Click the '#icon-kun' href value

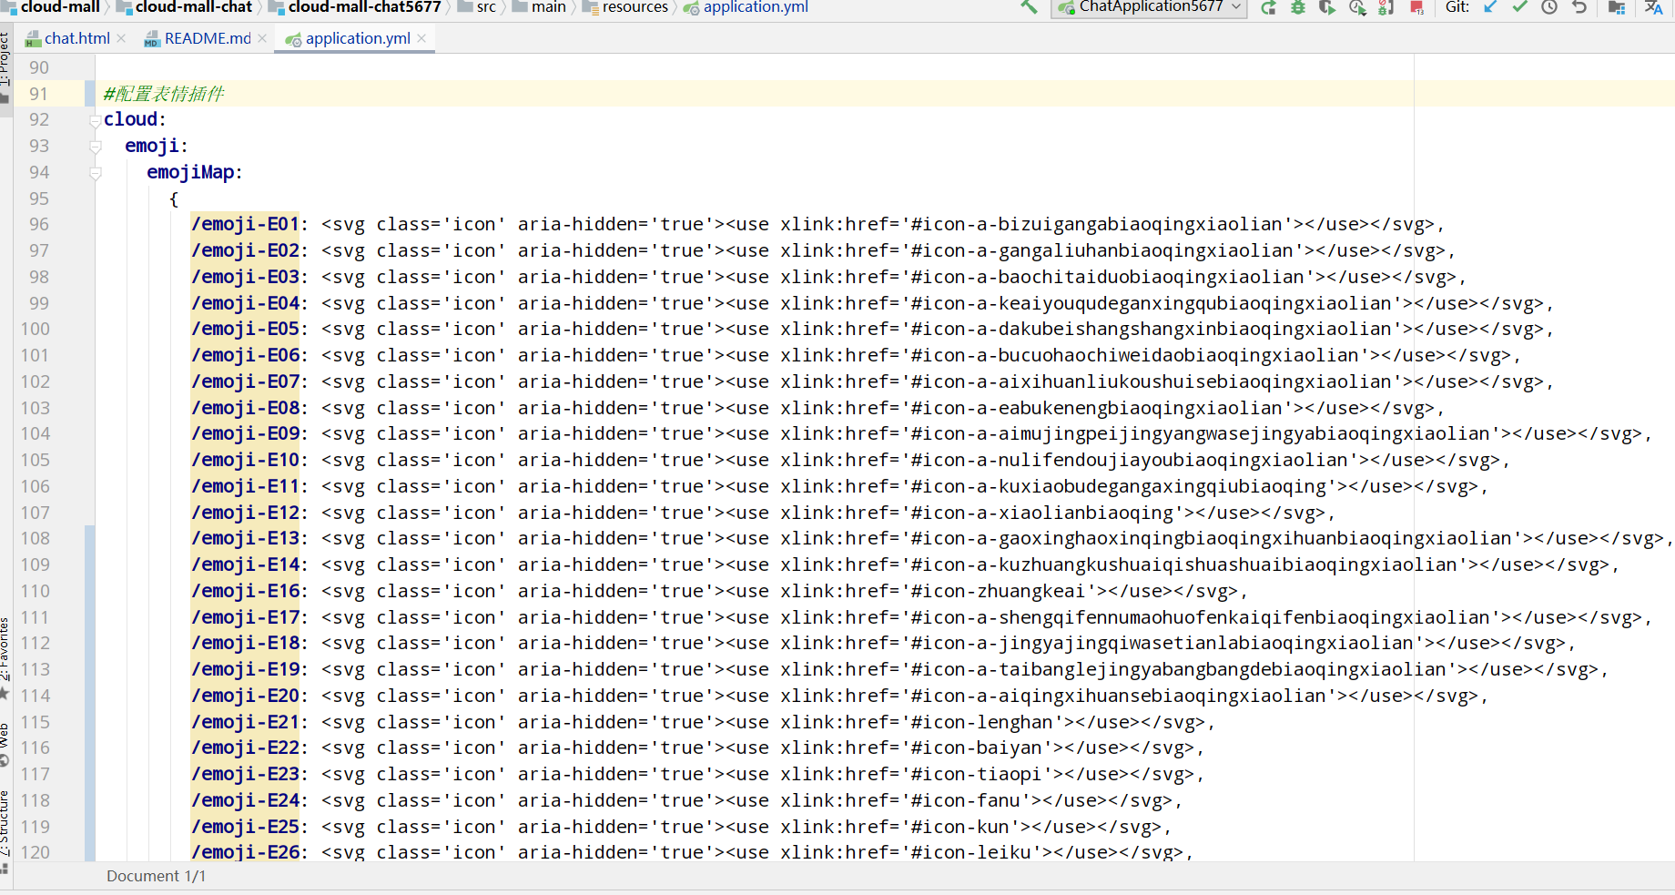pyautogui.click(x=959, y=827)
